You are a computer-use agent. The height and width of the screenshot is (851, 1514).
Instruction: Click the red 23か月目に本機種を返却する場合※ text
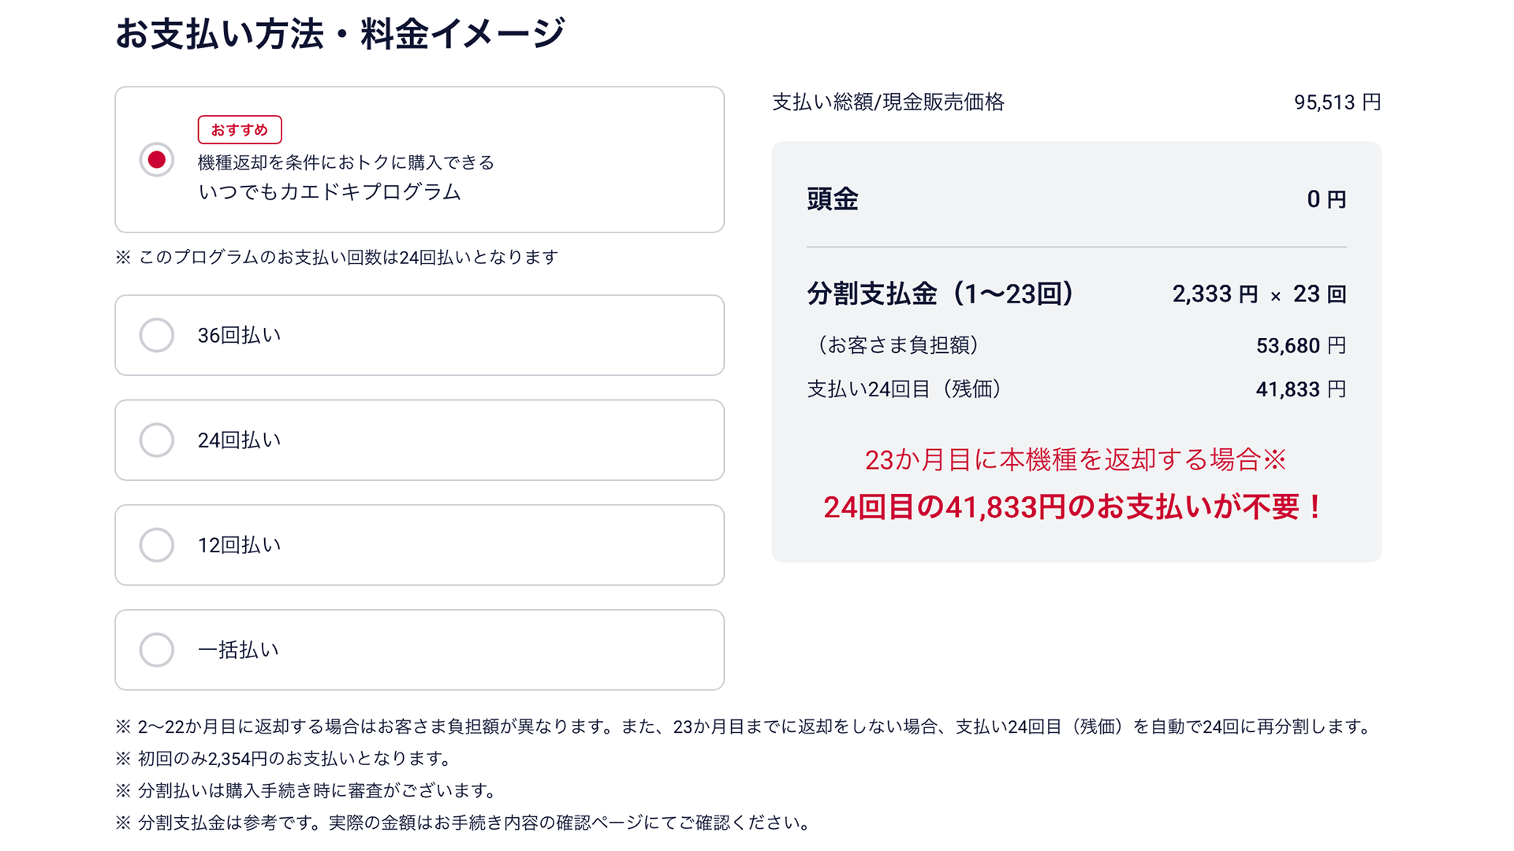1075,460
